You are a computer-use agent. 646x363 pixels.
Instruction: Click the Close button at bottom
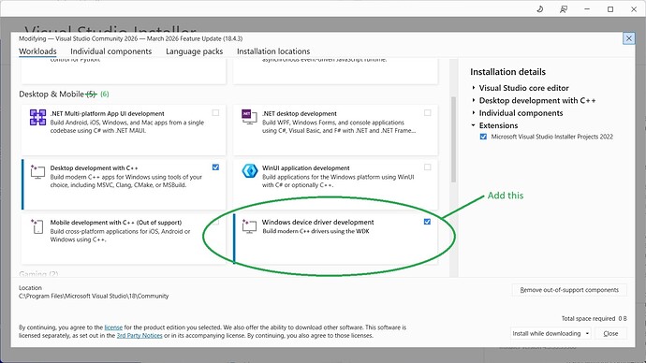[610, 333]
